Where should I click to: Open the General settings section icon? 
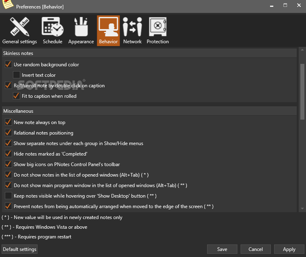pyautogui.click(x=19, y=27)
